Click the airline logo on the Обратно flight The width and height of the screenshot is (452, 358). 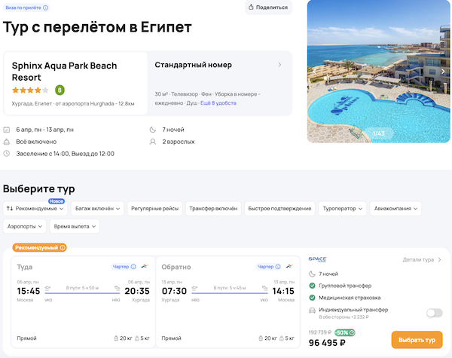pyautogui.click(x=288, y=267)
